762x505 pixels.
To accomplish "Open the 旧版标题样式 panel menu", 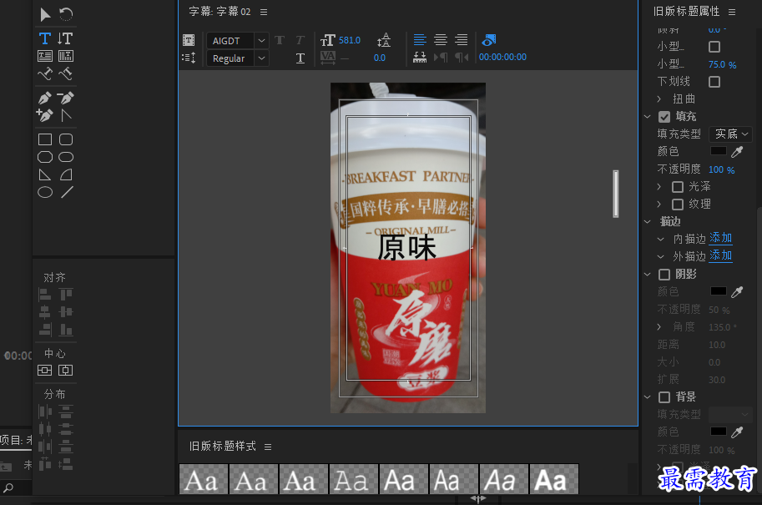I will click(268, 447).
